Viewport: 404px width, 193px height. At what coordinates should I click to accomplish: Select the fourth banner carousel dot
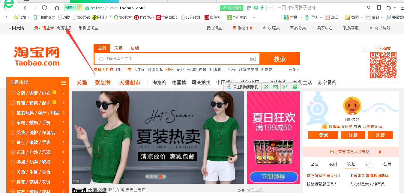pyautogui.click(x=160, y=177)
